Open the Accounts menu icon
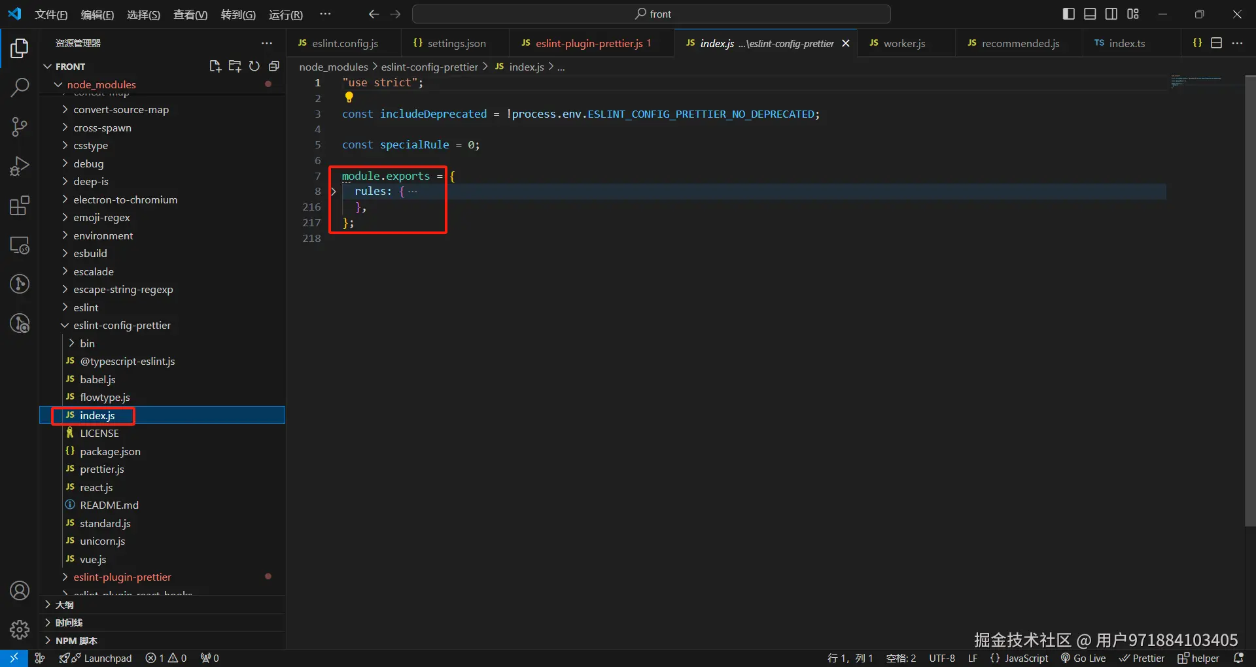The height and width of the screenshot is (667, 1256). click(20, 590)
